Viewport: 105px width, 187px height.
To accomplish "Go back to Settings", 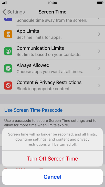I will [14, 12].
